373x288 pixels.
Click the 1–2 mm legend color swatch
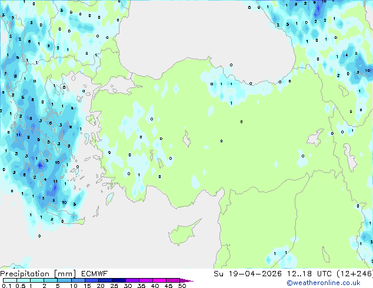tap(37, 280)
